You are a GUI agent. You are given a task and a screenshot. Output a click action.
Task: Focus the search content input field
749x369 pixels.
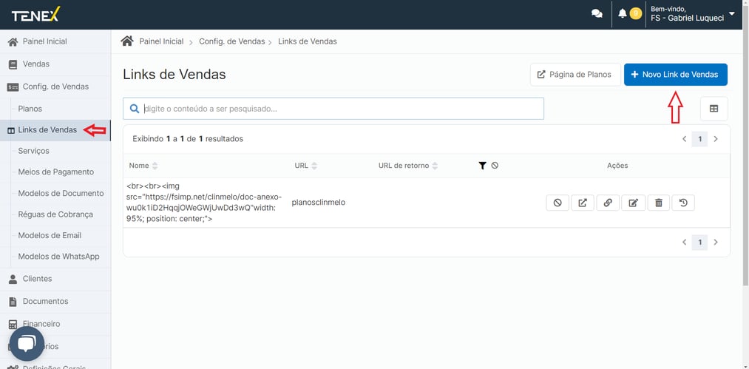(333, 109)
